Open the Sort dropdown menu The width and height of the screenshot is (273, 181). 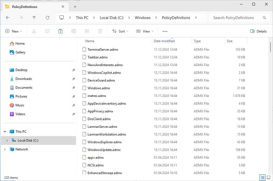(120, 31)
